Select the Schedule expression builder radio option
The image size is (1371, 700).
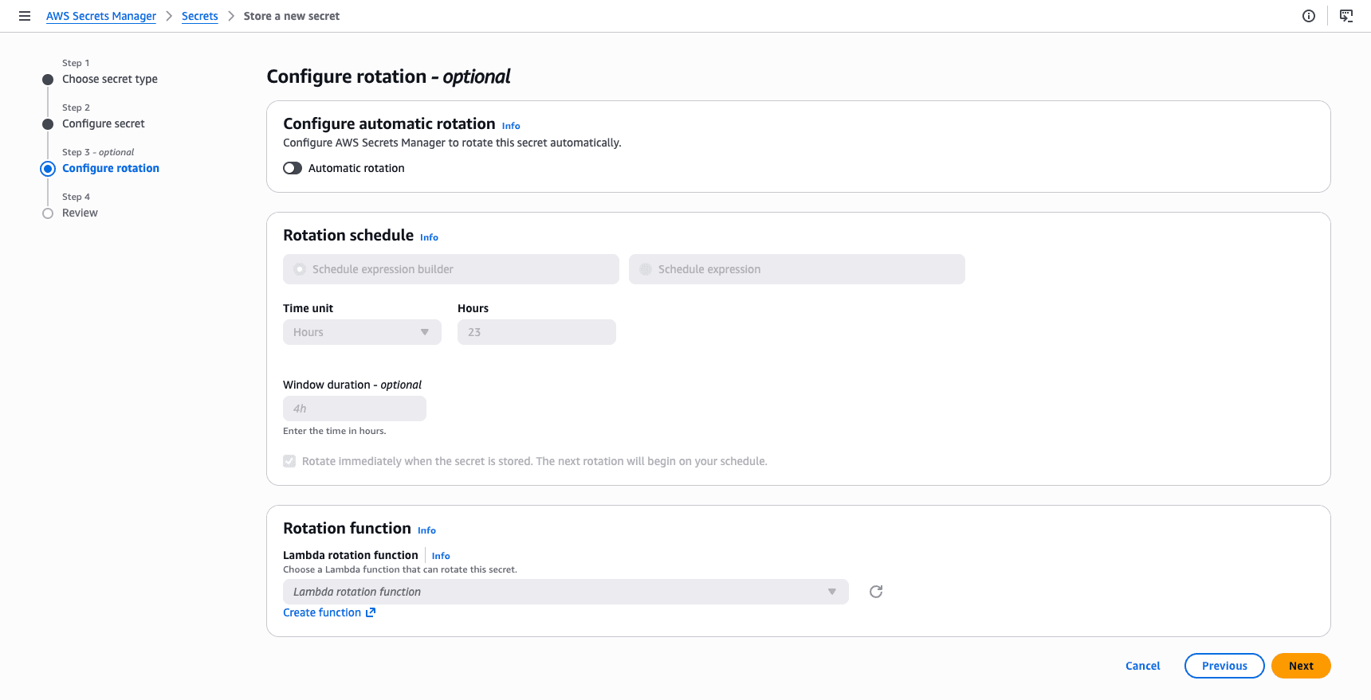coord(451,269)
